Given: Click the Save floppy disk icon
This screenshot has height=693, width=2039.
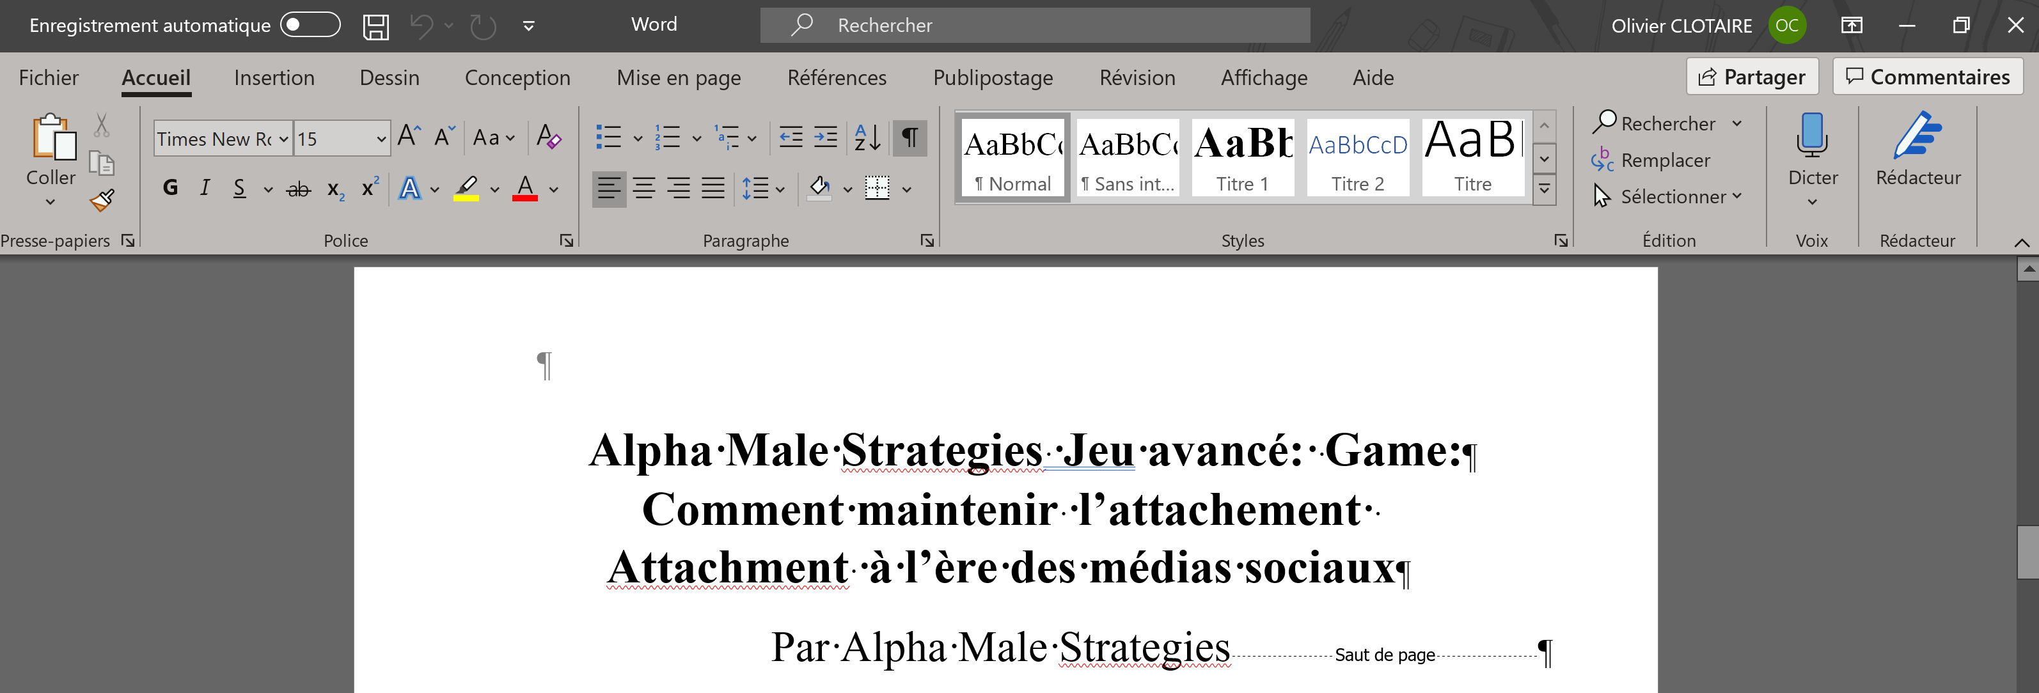Looking at the screenshot, I should click(375, 26).
